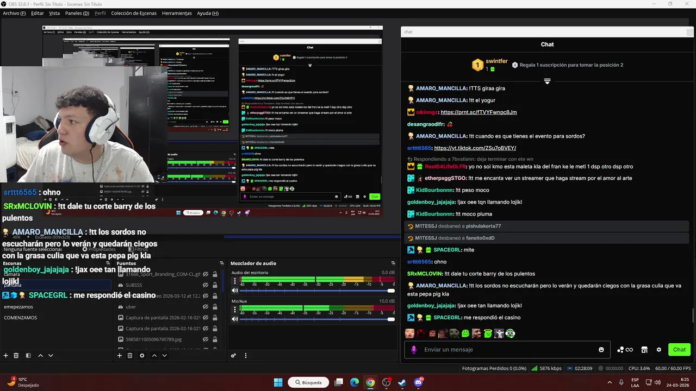The height and width of the screenshot is (391, 696).
Task: Unlock the SUBSSS source
Action: click(215, 285)
